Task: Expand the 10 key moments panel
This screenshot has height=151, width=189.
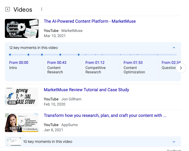Action: pos(174,142)
